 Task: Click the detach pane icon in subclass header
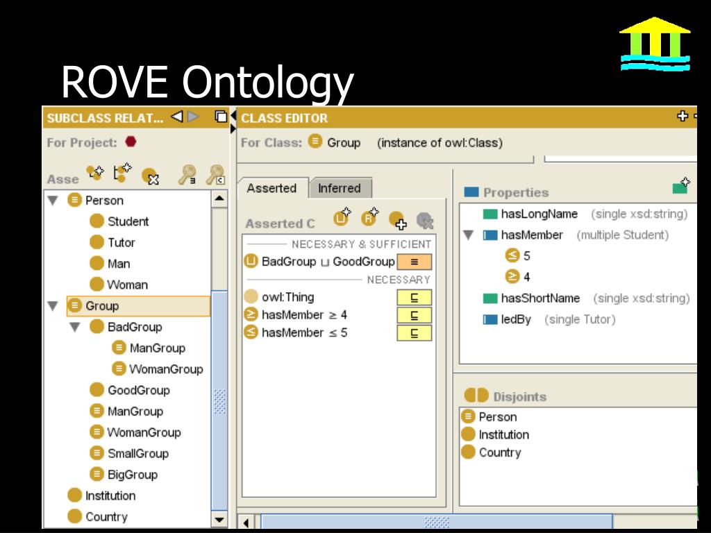221,117
